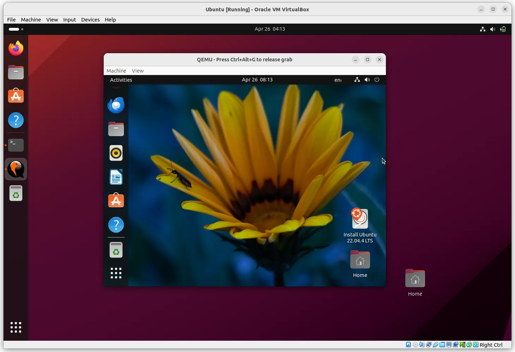Click VirtualBox recording status icon
The height and width of the screenshot is (352, 515).
click(455, 345)
